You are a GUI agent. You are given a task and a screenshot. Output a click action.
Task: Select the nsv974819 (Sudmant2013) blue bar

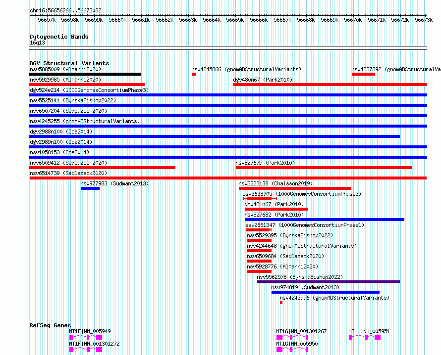tap(326, 292)
